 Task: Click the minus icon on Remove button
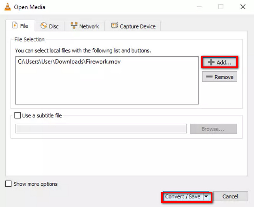pos(209,77)
